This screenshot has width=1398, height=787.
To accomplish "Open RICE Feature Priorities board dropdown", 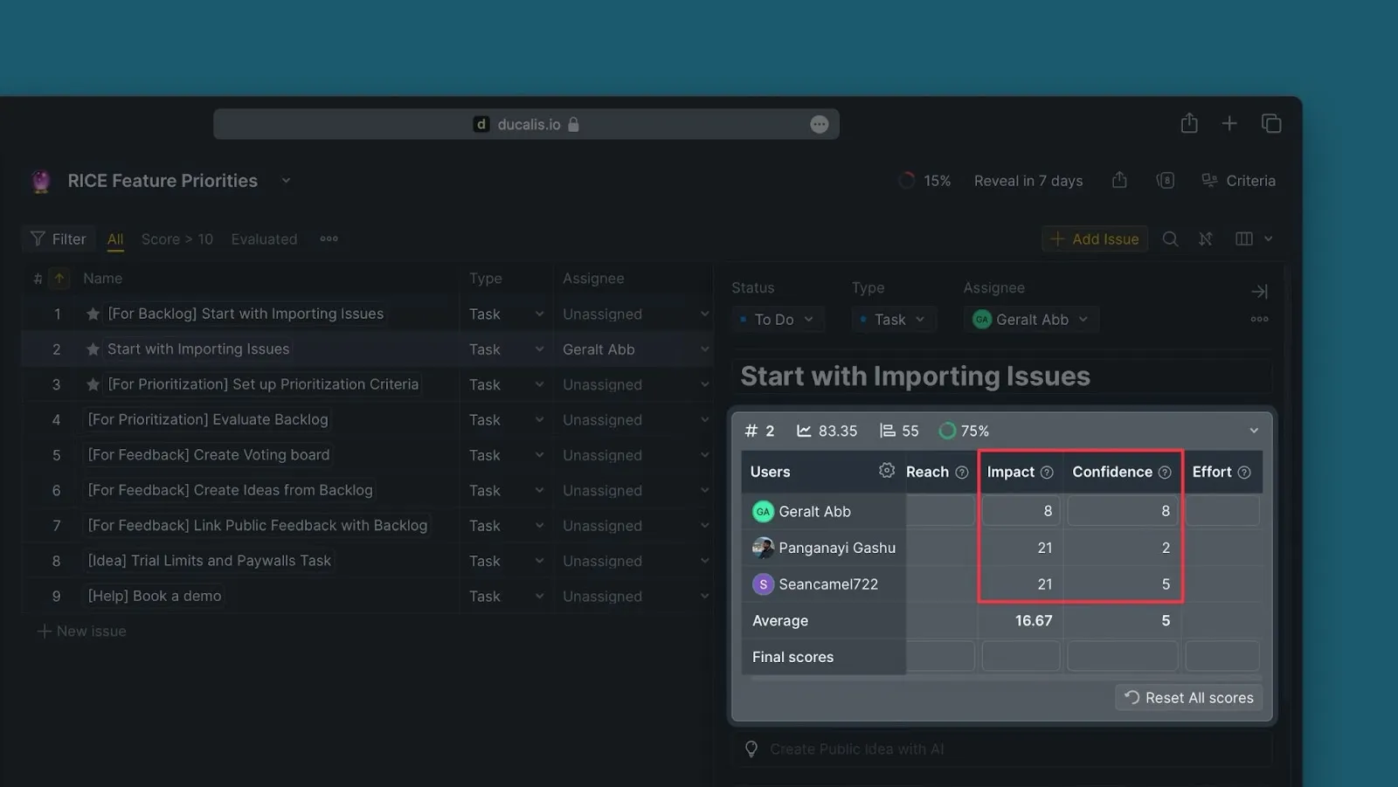I will point(286,181).
